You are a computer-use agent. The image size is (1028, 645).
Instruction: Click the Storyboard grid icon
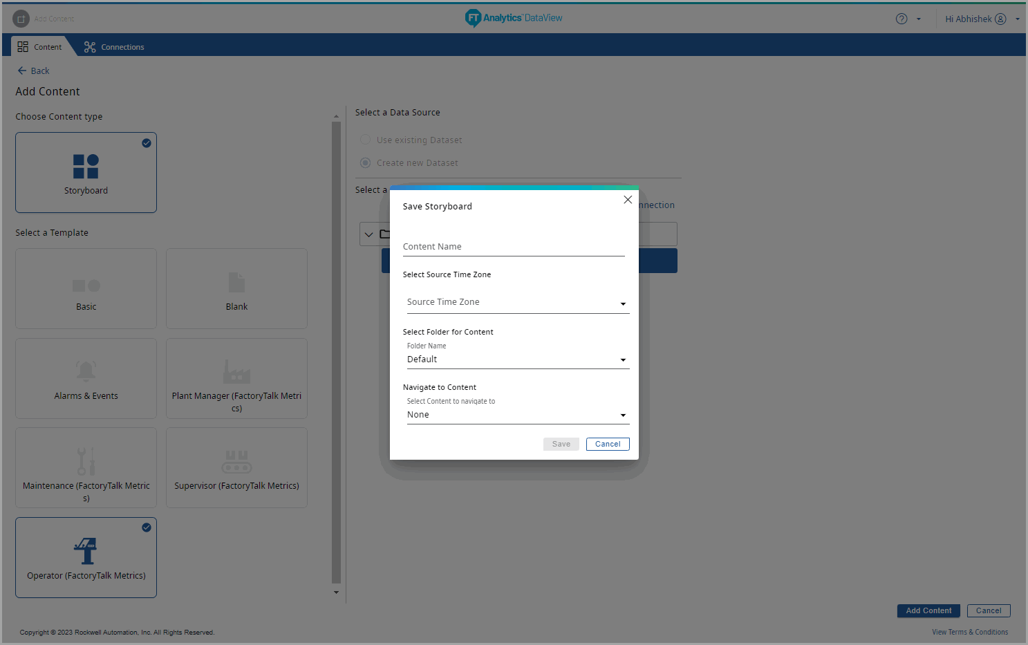click(x=86, y=167)
